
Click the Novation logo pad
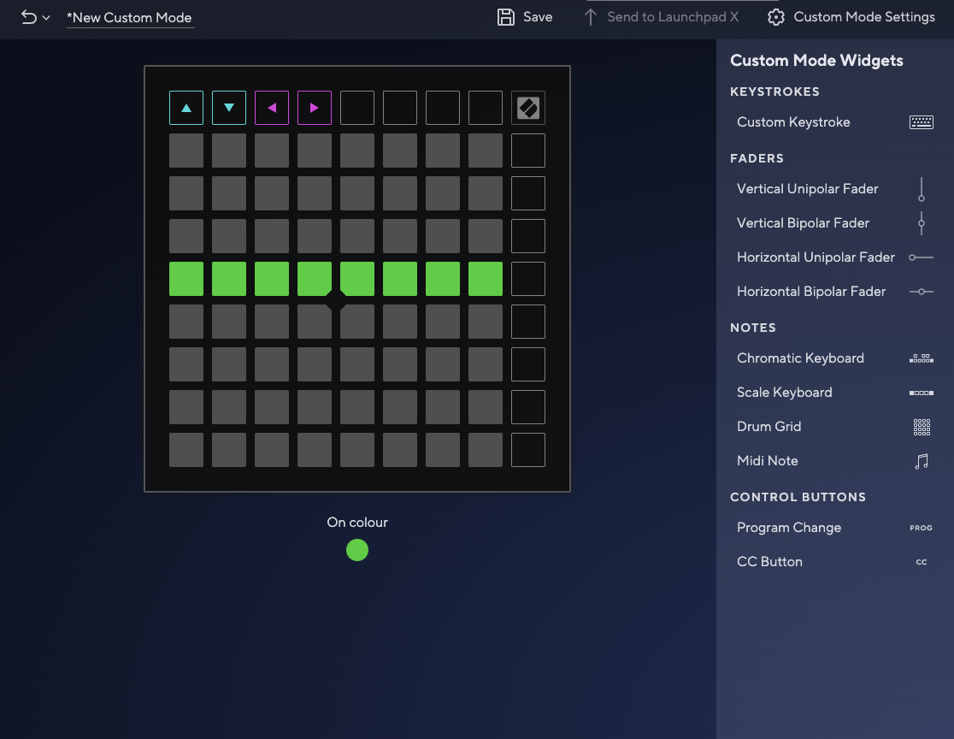point(528,108)
